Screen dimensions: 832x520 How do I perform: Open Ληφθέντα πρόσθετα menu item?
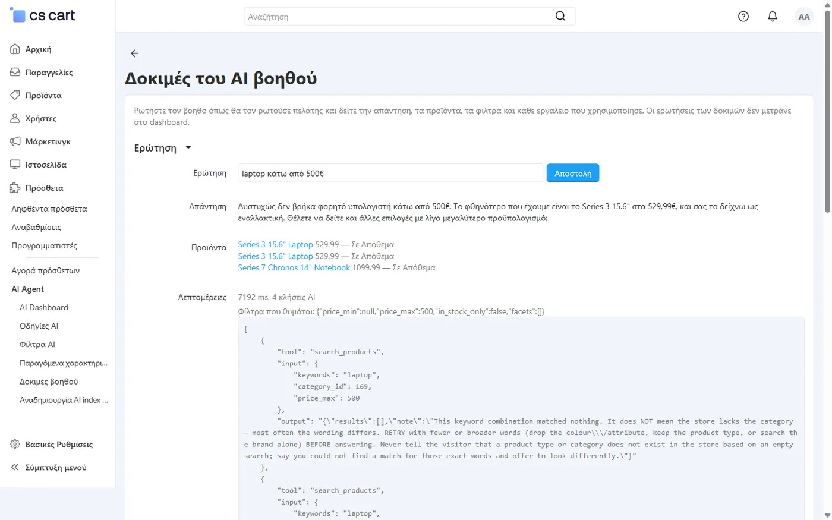coord(49,209)
